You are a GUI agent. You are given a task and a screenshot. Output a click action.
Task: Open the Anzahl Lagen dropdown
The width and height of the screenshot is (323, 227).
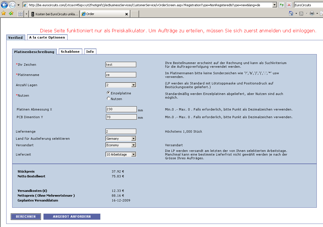tap(121, 85)
